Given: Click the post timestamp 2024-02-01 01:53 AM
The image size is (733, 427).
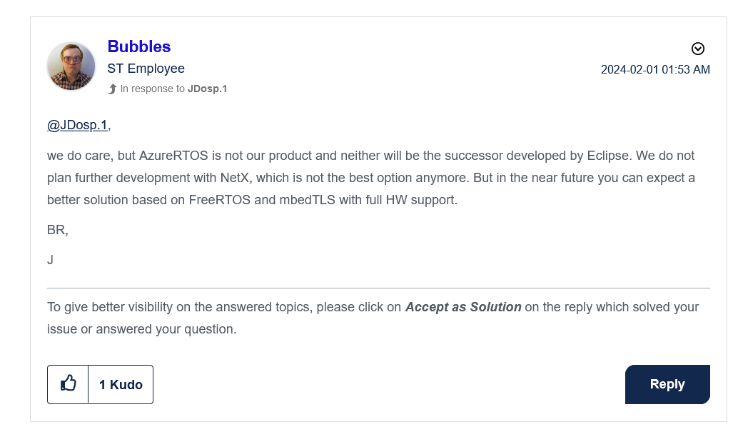Looking at the screenshot, I should pos(655,69).
